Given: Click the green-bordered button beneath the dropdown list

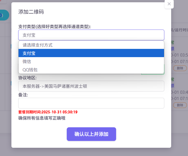Looking at the screenshot, I should (152, 72).
